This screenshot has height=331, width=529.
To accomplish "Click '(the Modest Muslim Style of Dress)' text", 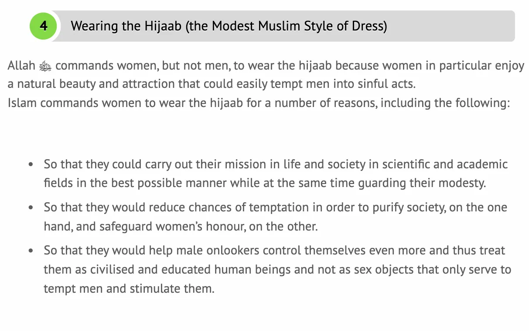I will click(286, 26).
